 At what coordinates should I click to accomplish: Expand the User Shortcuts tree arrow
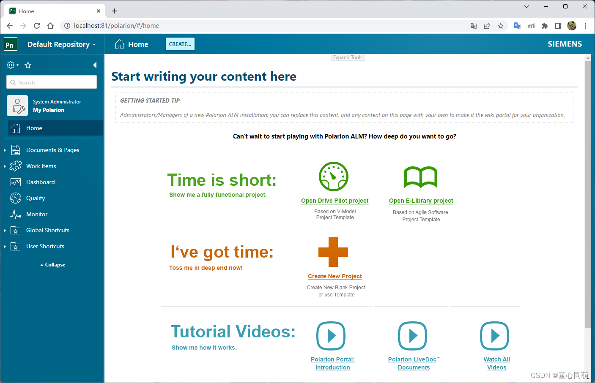coord(5,247)
